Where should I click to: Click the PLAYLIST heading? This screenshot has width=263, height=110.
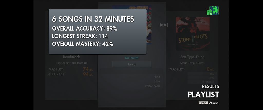pos(203,95)
